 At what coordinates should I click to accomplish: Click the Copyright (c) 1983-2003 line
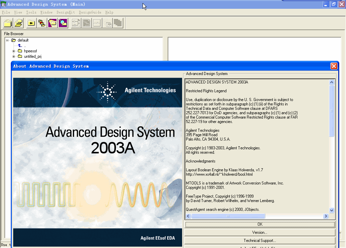pos(223,148)
